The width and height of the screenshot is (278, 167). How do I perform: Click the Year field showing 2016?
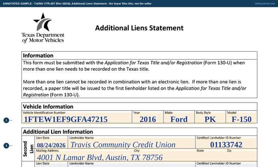pyautogui.click(x=147, y=117)
